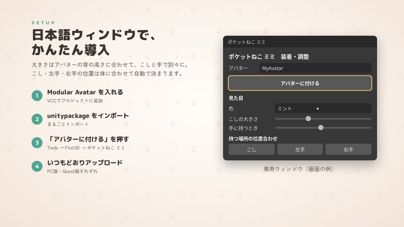Click the text unitypackage をインポート
This screenshot has height=227, width=404.
click(x=88, y=115)
